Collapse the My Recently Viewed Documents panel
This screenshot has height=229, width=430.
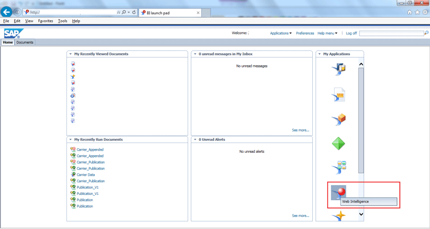click(70, 54)
